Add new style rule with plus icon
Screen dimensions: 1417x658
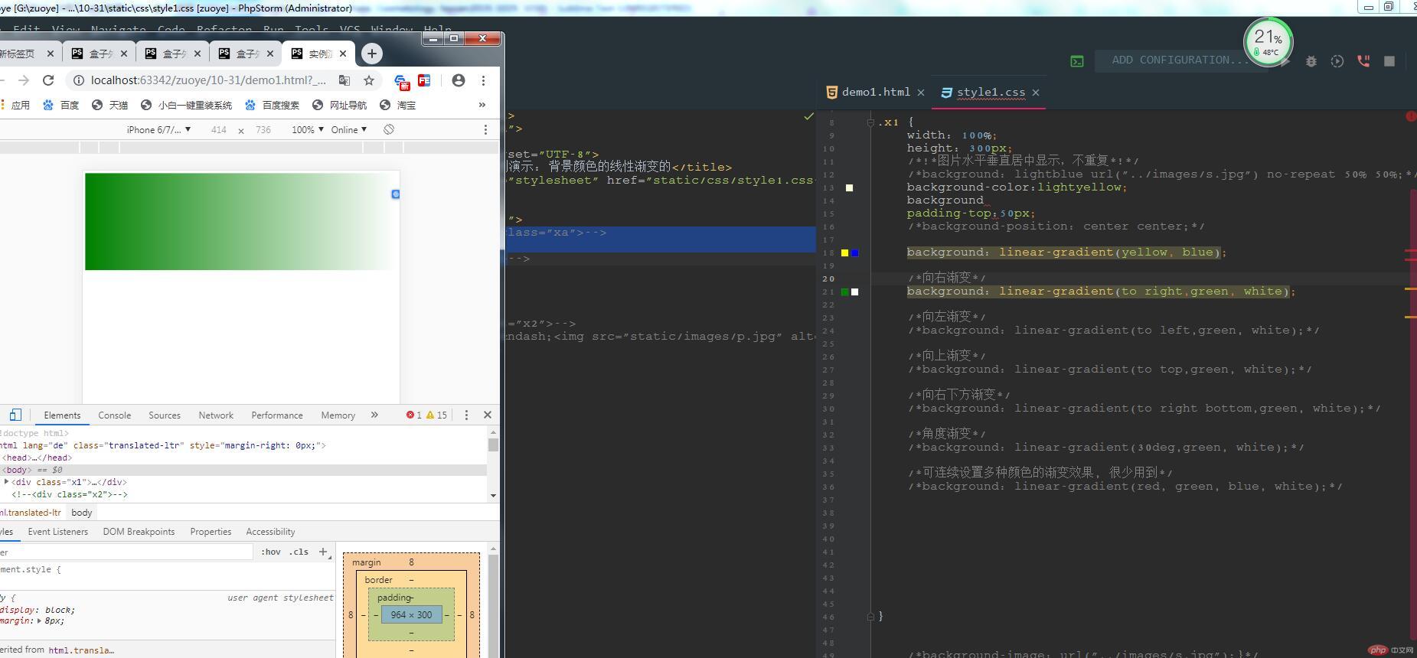[x=323, y=552]
